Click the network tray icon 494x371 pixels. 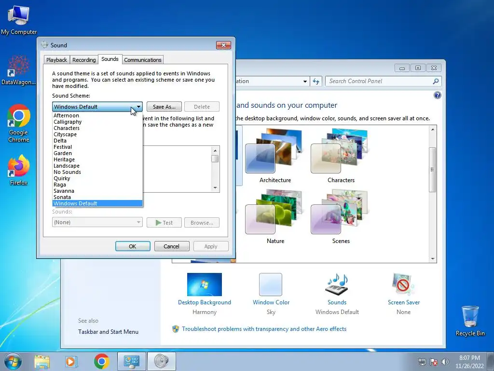[x=422, y=362]
